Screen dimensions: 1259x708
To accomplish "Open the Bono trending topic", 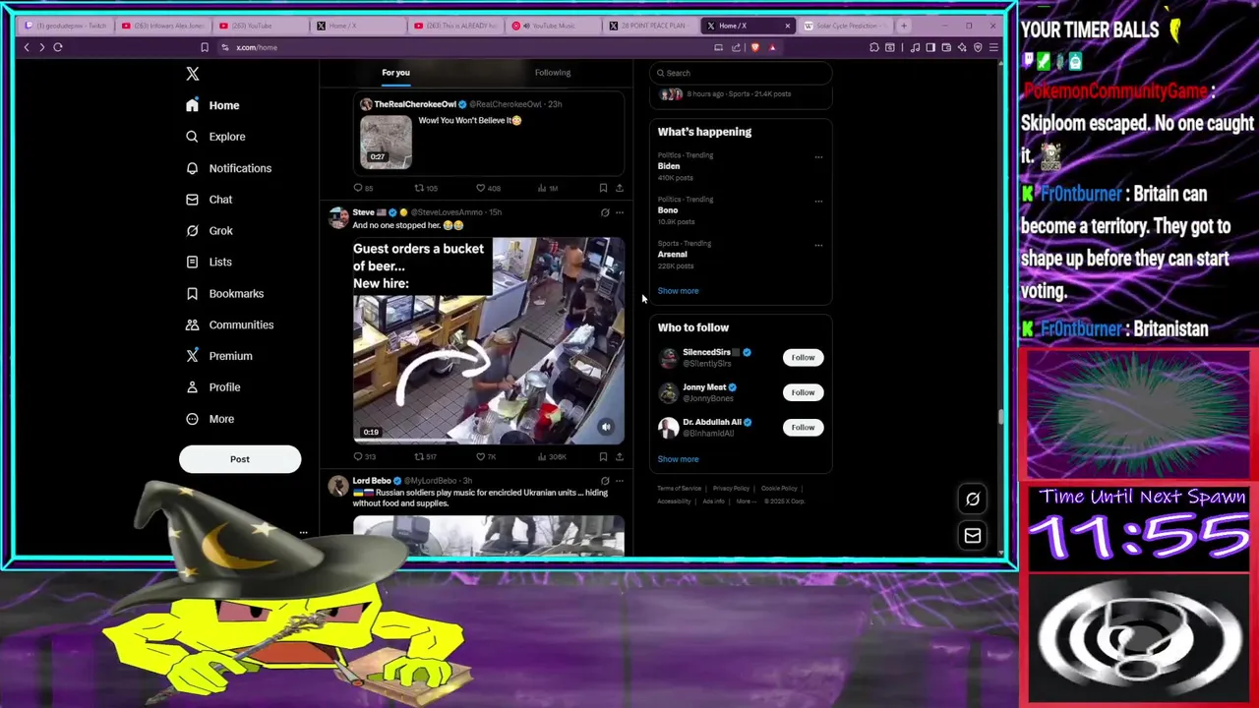I will [668, 210].
